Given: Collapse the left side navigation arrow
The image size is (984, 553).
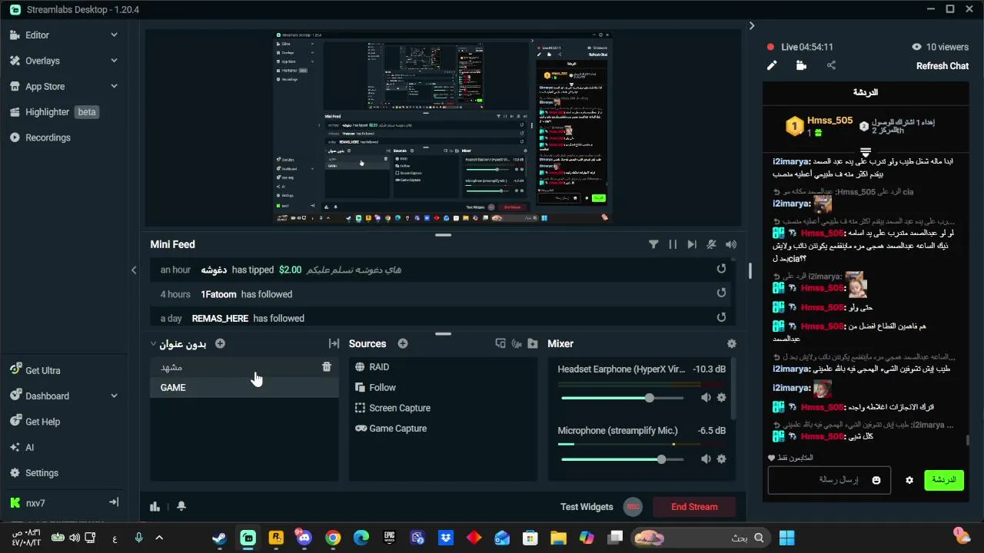Looking at the screenshot, I should (134, 270).
